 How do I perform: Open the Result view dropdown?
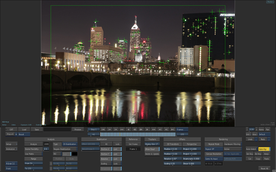24,134
